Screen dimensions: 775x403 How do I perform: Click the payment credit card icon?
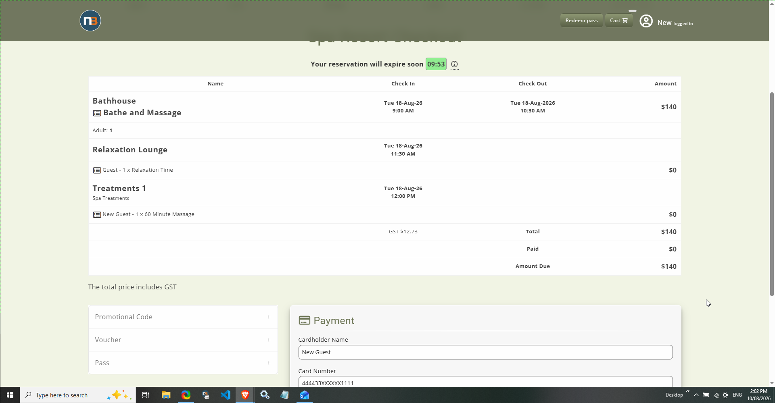coord(304,320)
